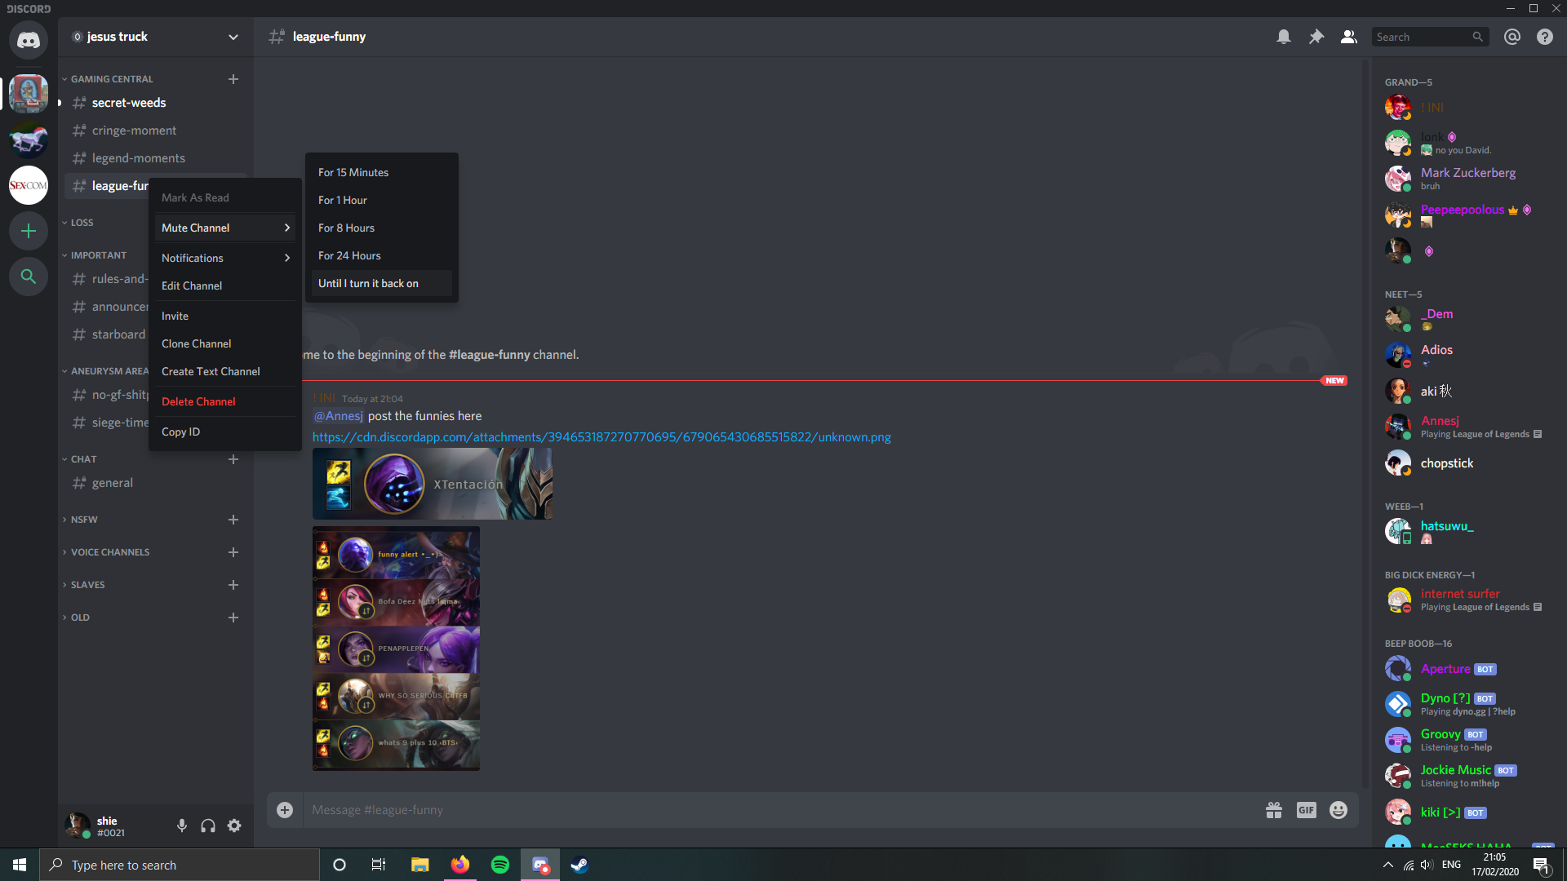Select Until I turn it back on
The width and height of the screenshot is (1567, 881).
pos(368,283)
